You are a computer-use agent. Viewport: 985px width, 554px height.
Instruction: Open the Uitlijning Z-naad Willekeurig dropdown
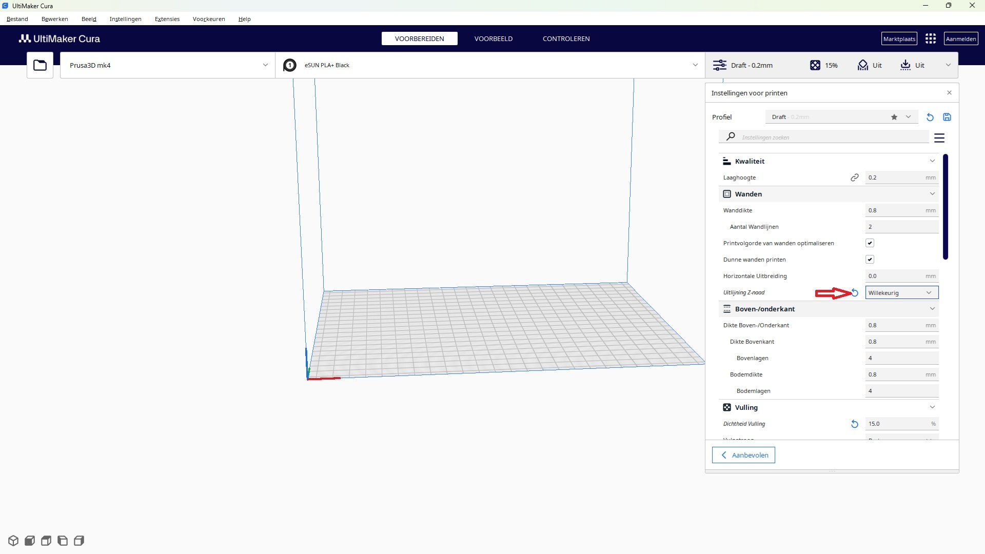pos(902,293)
